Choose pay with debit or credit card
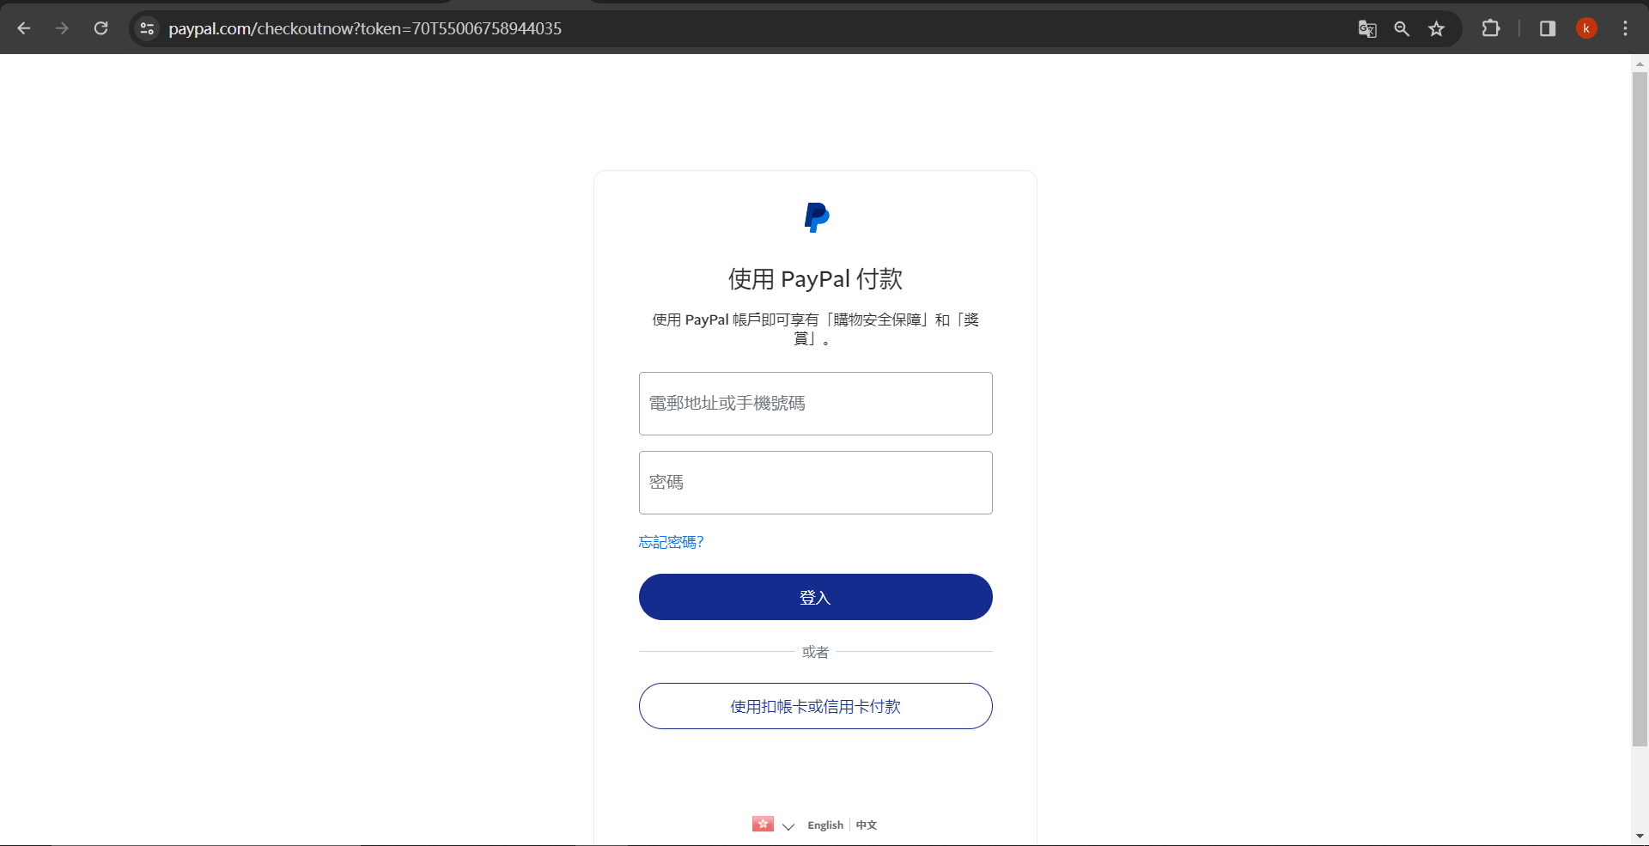This screenshot has height=846, width=1649. point(816,706)
